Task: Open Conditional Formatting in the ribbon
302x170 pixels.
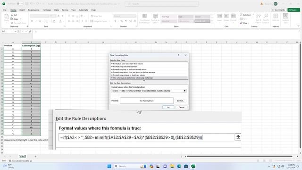Action: pos(144,18)
